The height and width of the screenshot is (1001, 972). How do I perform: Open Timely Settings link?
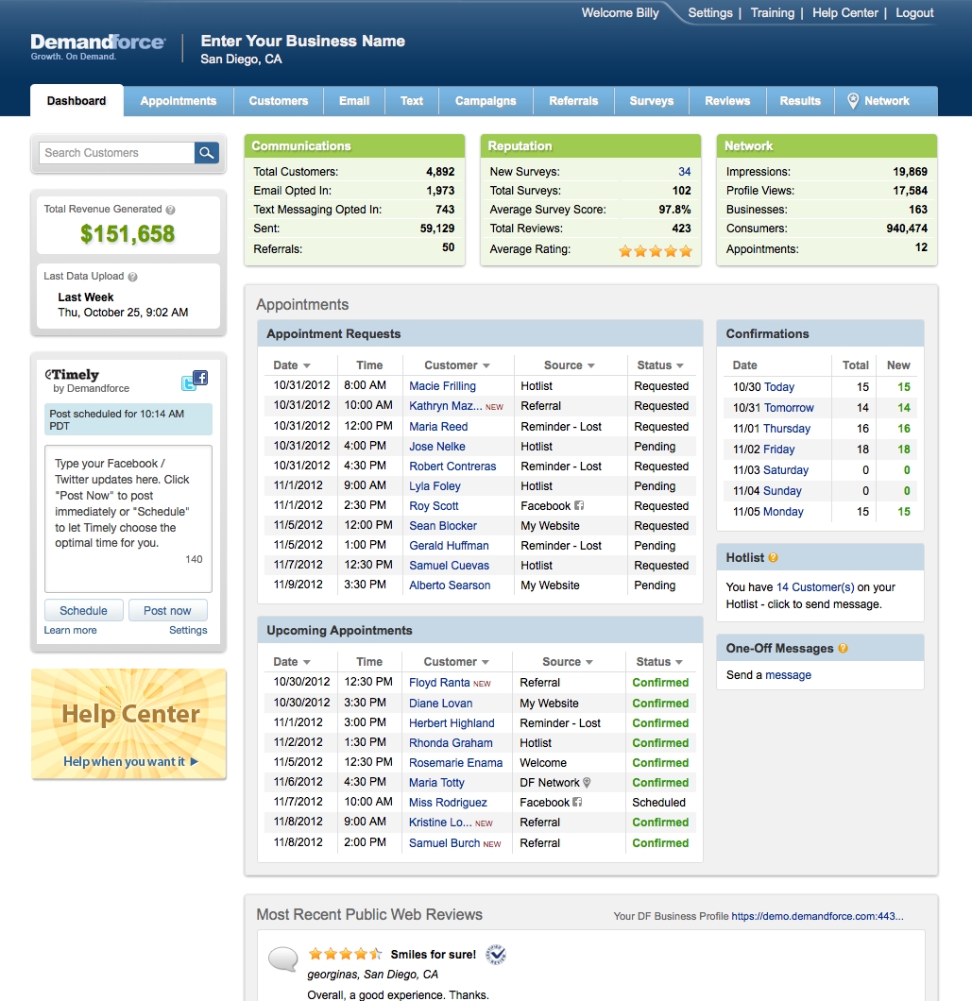(x=188, y=630)
